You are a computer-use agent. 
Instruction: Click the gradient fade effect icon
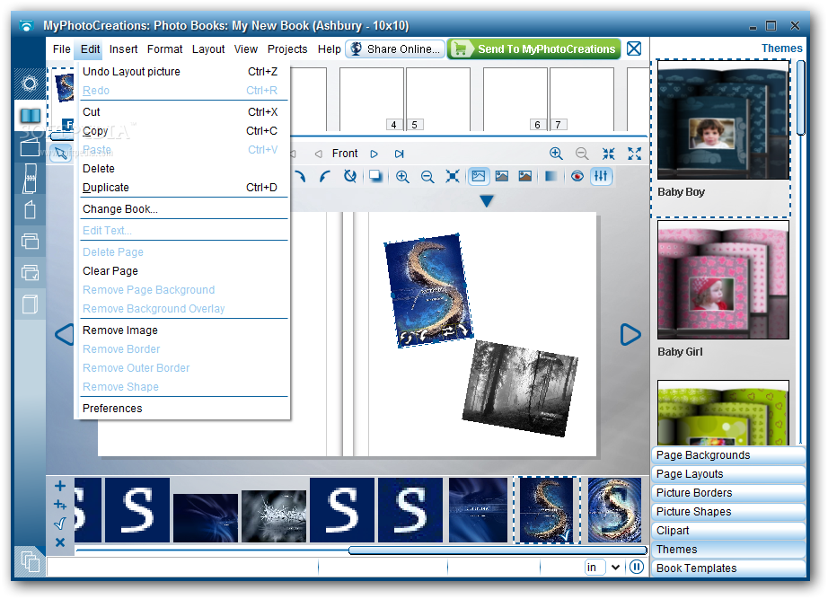[551, 176]
